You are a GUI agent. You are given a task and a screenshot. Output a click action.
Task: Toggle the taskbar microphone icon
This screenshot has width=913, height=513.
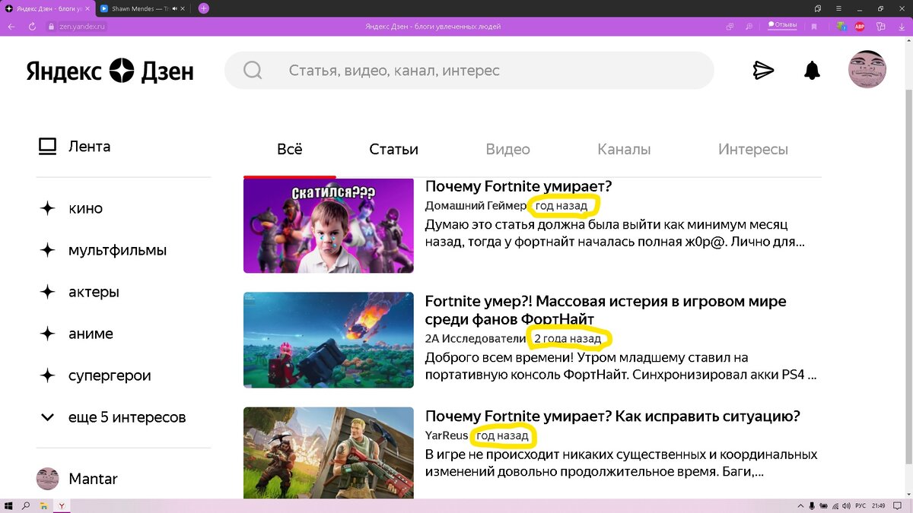(x=813, y=505)
